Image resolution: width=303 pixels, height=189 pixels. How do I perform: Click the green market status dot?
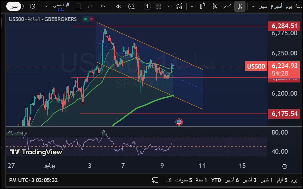86,19
